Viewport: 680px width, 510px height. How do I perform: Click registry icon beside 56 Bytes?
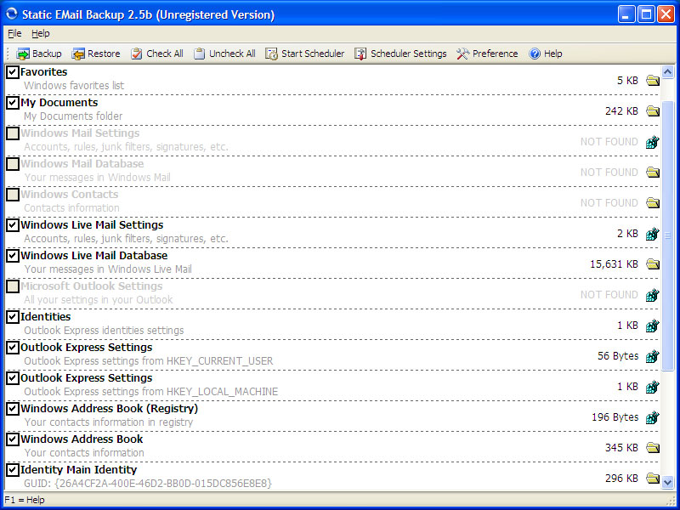coord(653,356)
